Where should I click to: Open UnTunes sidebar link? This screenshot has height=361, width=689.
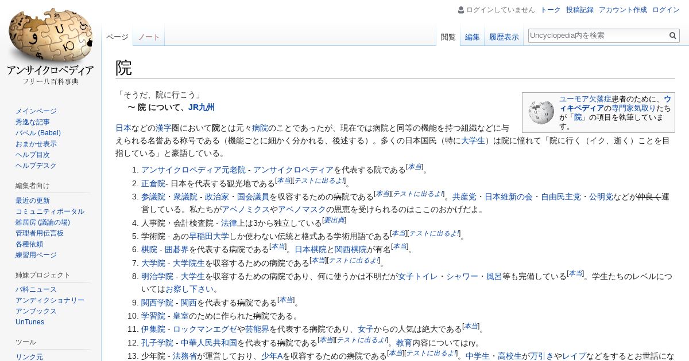[x=30, y=322]
